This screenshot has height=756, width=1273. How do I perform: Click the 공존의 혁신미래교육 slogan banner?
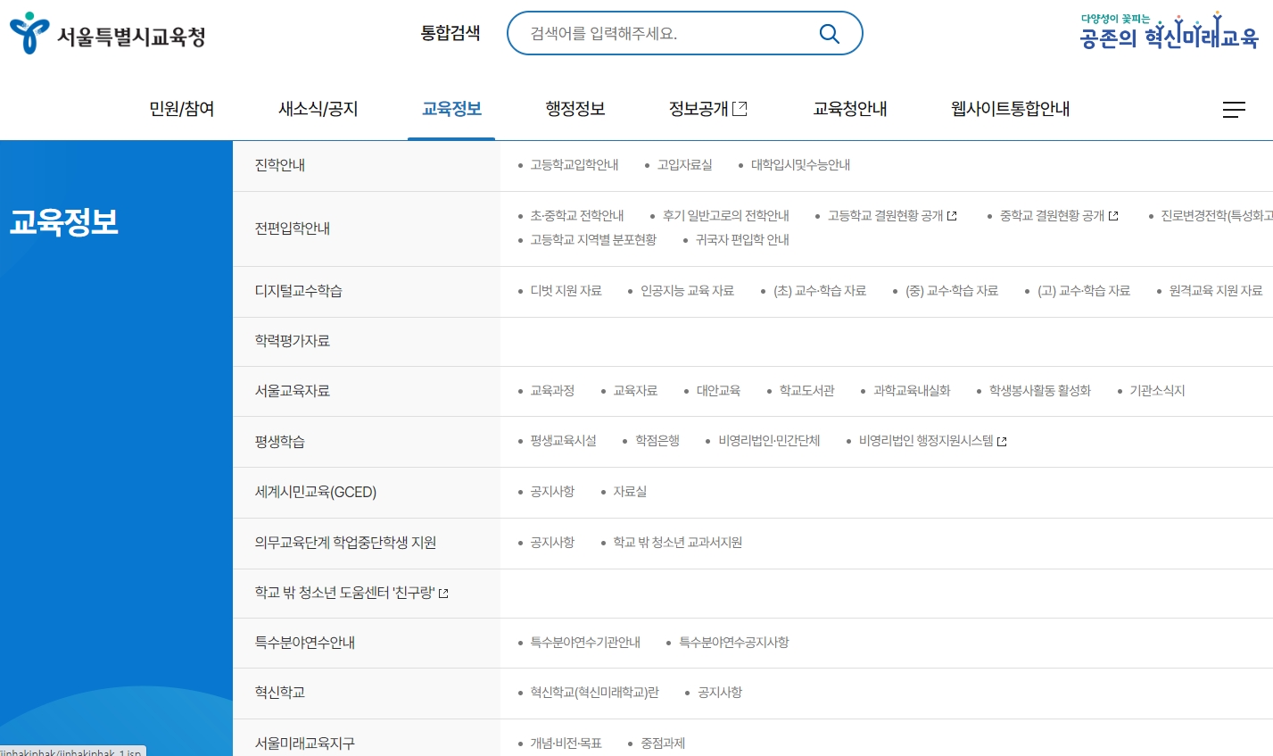[x=1169, y=31]
